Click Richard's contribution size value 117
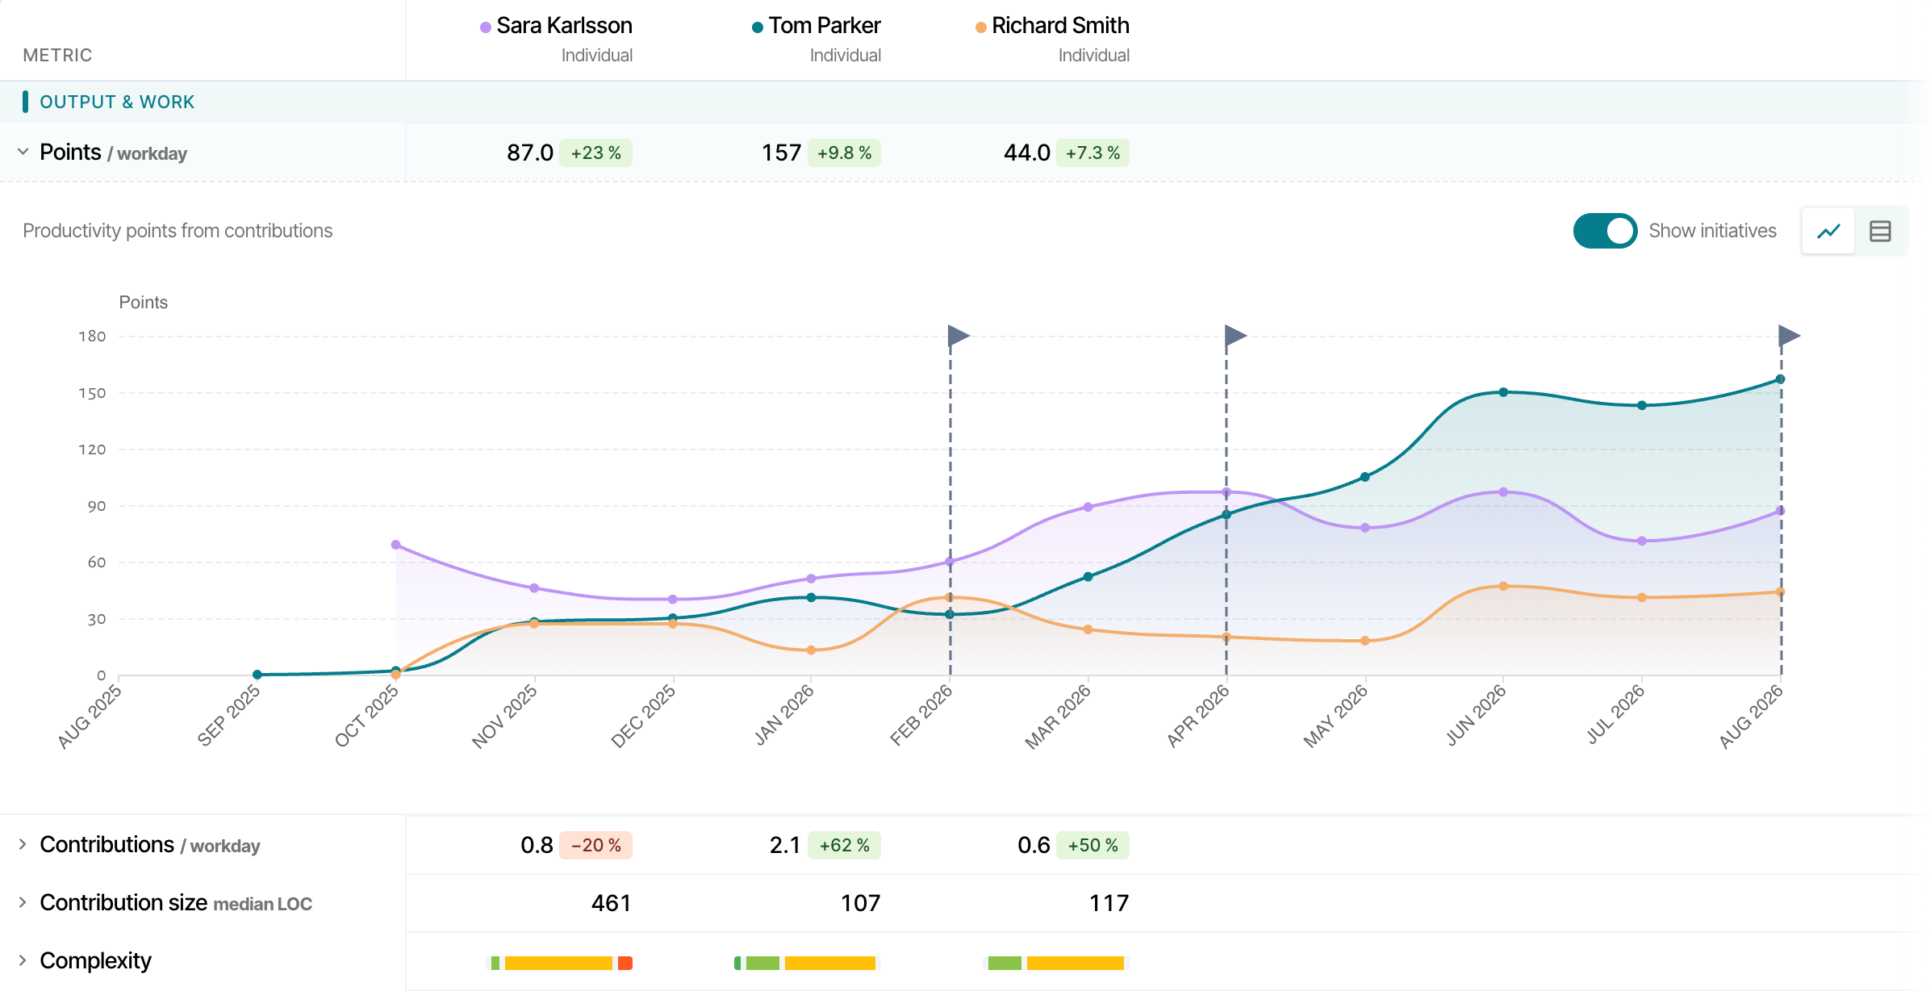This screenshot has width=1930, height=991. (1109, 903)
